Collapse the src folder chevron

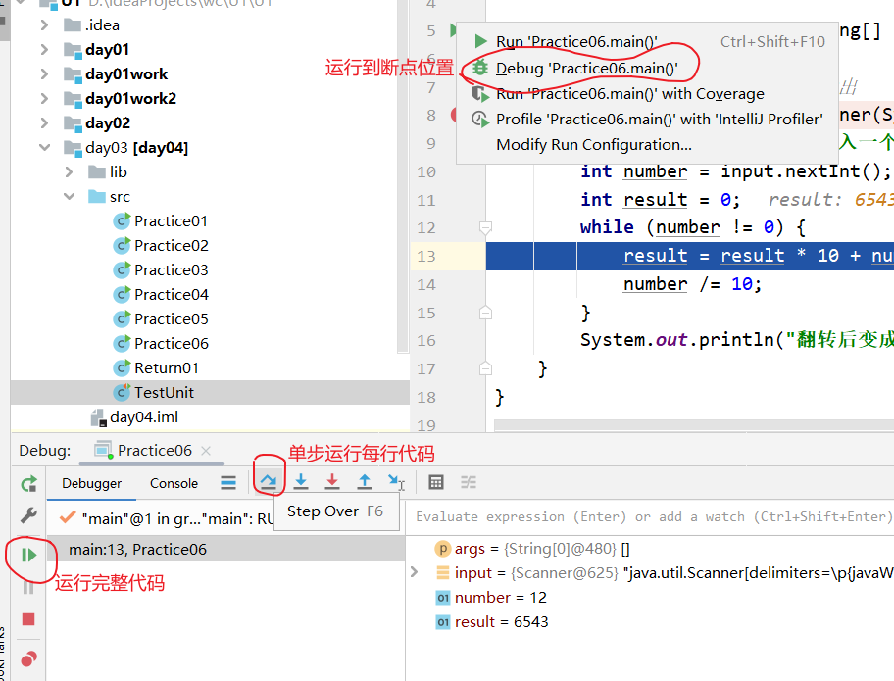69,197
